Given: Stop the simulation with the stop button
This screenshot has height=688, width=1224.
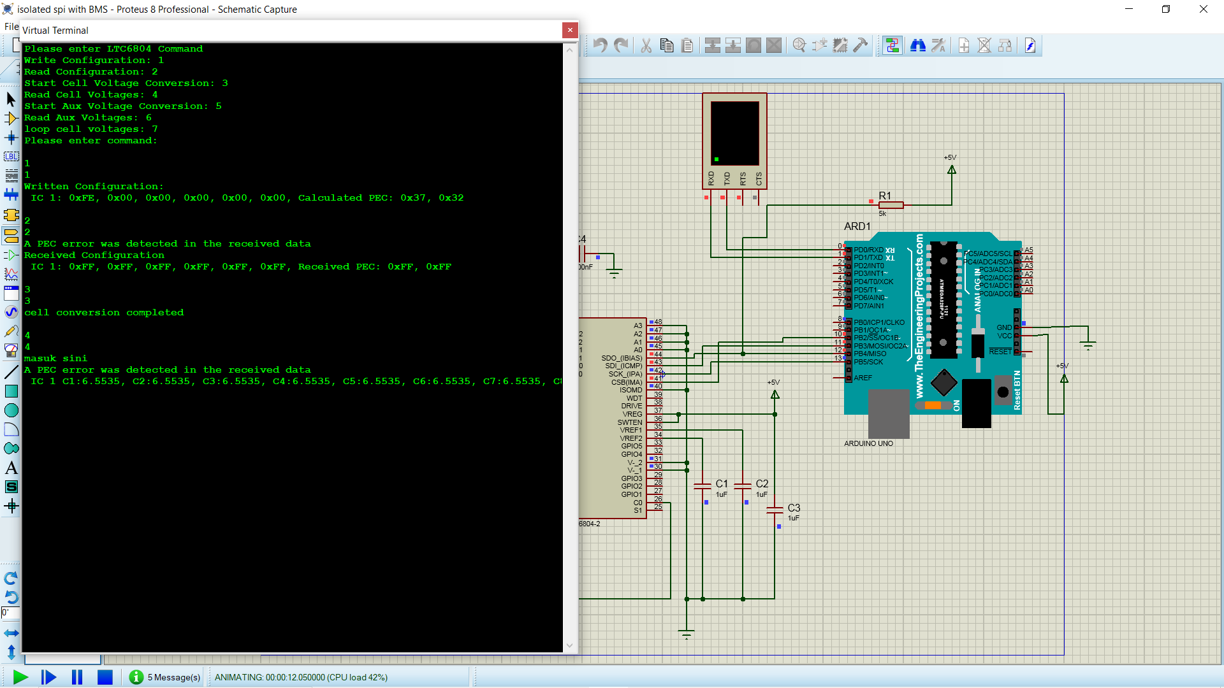Looking at the screenshot, I should click(x=105, y=677).
